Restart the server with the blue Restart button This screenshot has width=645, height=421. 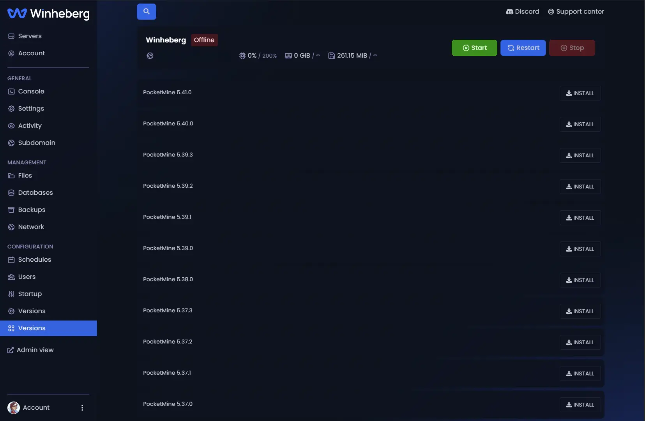[x=523, y=48]
